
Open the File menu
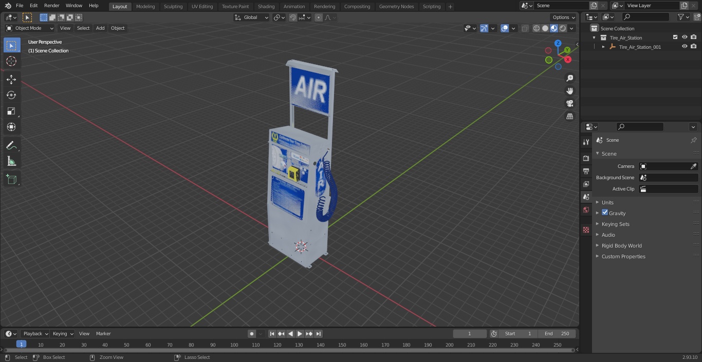tap(20, 6)
